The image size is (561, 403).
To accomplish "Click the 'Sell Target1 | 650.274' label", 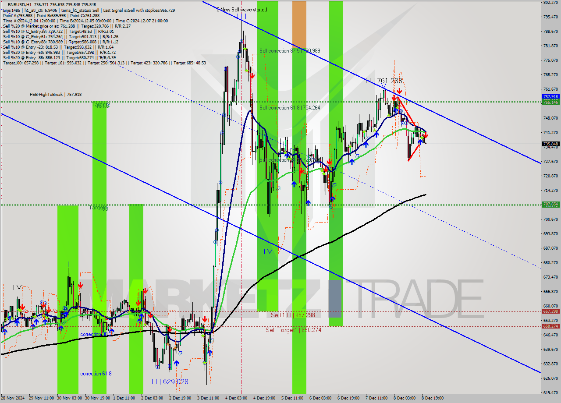I will [293, 330].
